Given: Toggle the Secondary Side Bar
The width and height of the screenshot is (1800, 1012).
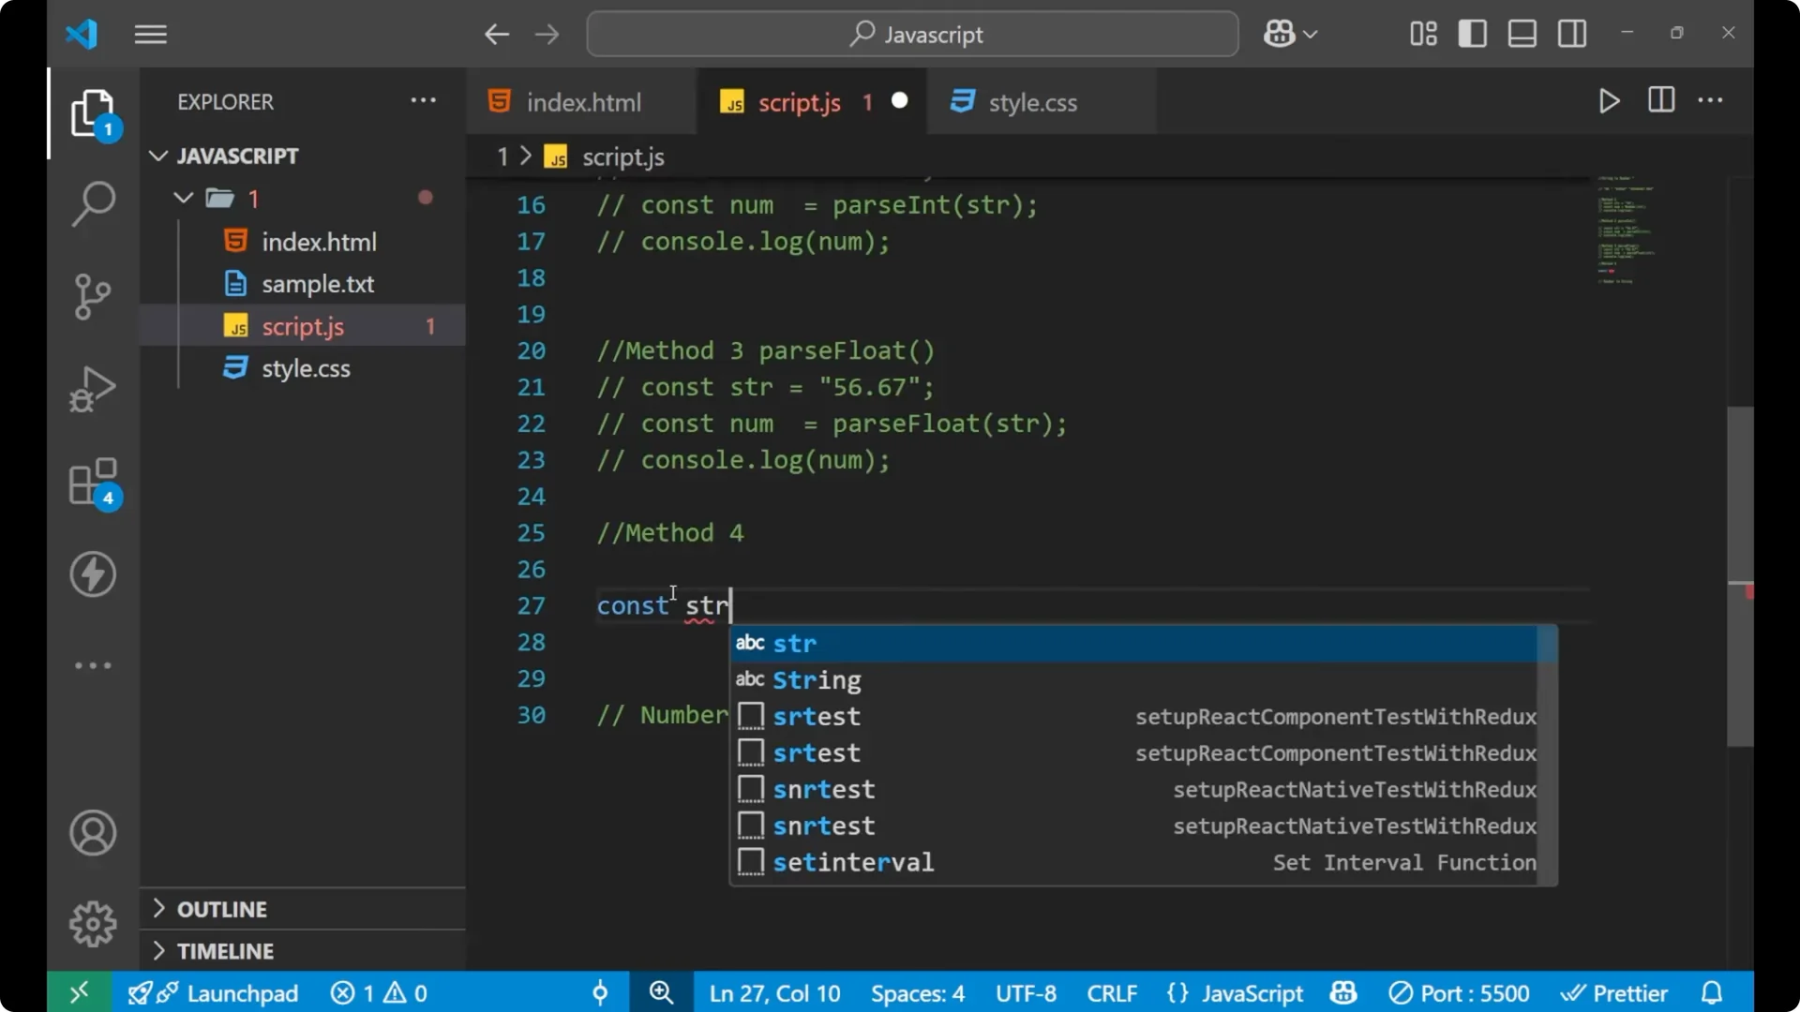Looking at the screenshot, I should (1571, 34).
